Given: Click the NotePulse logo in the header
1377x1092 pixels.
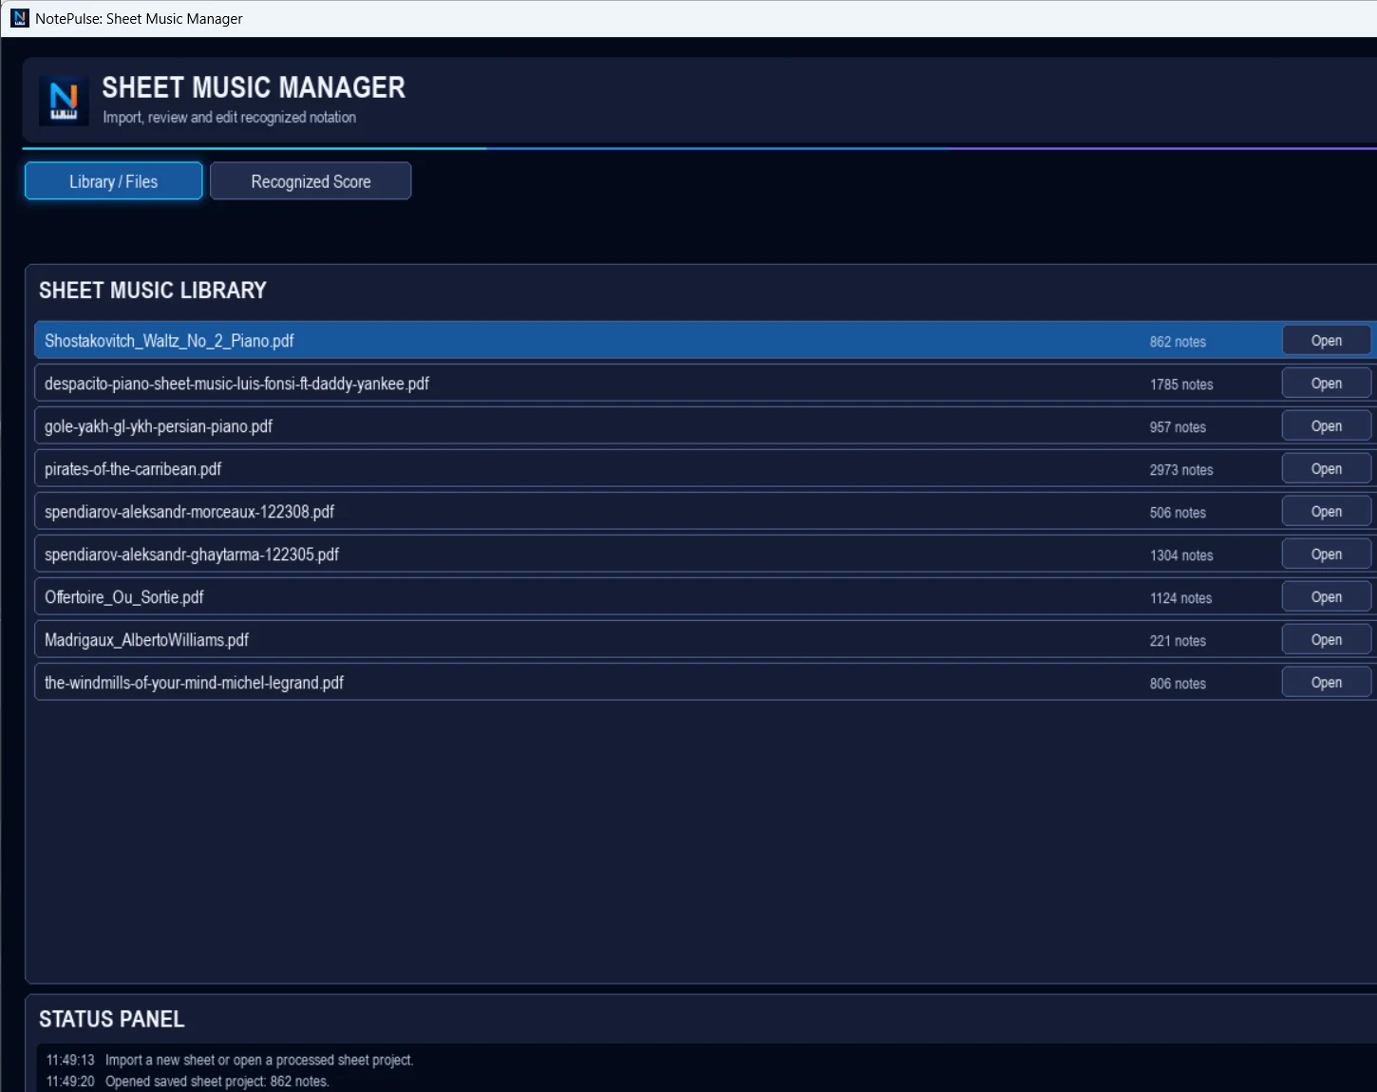Looking at the screenshot, I should click(64, 101).
